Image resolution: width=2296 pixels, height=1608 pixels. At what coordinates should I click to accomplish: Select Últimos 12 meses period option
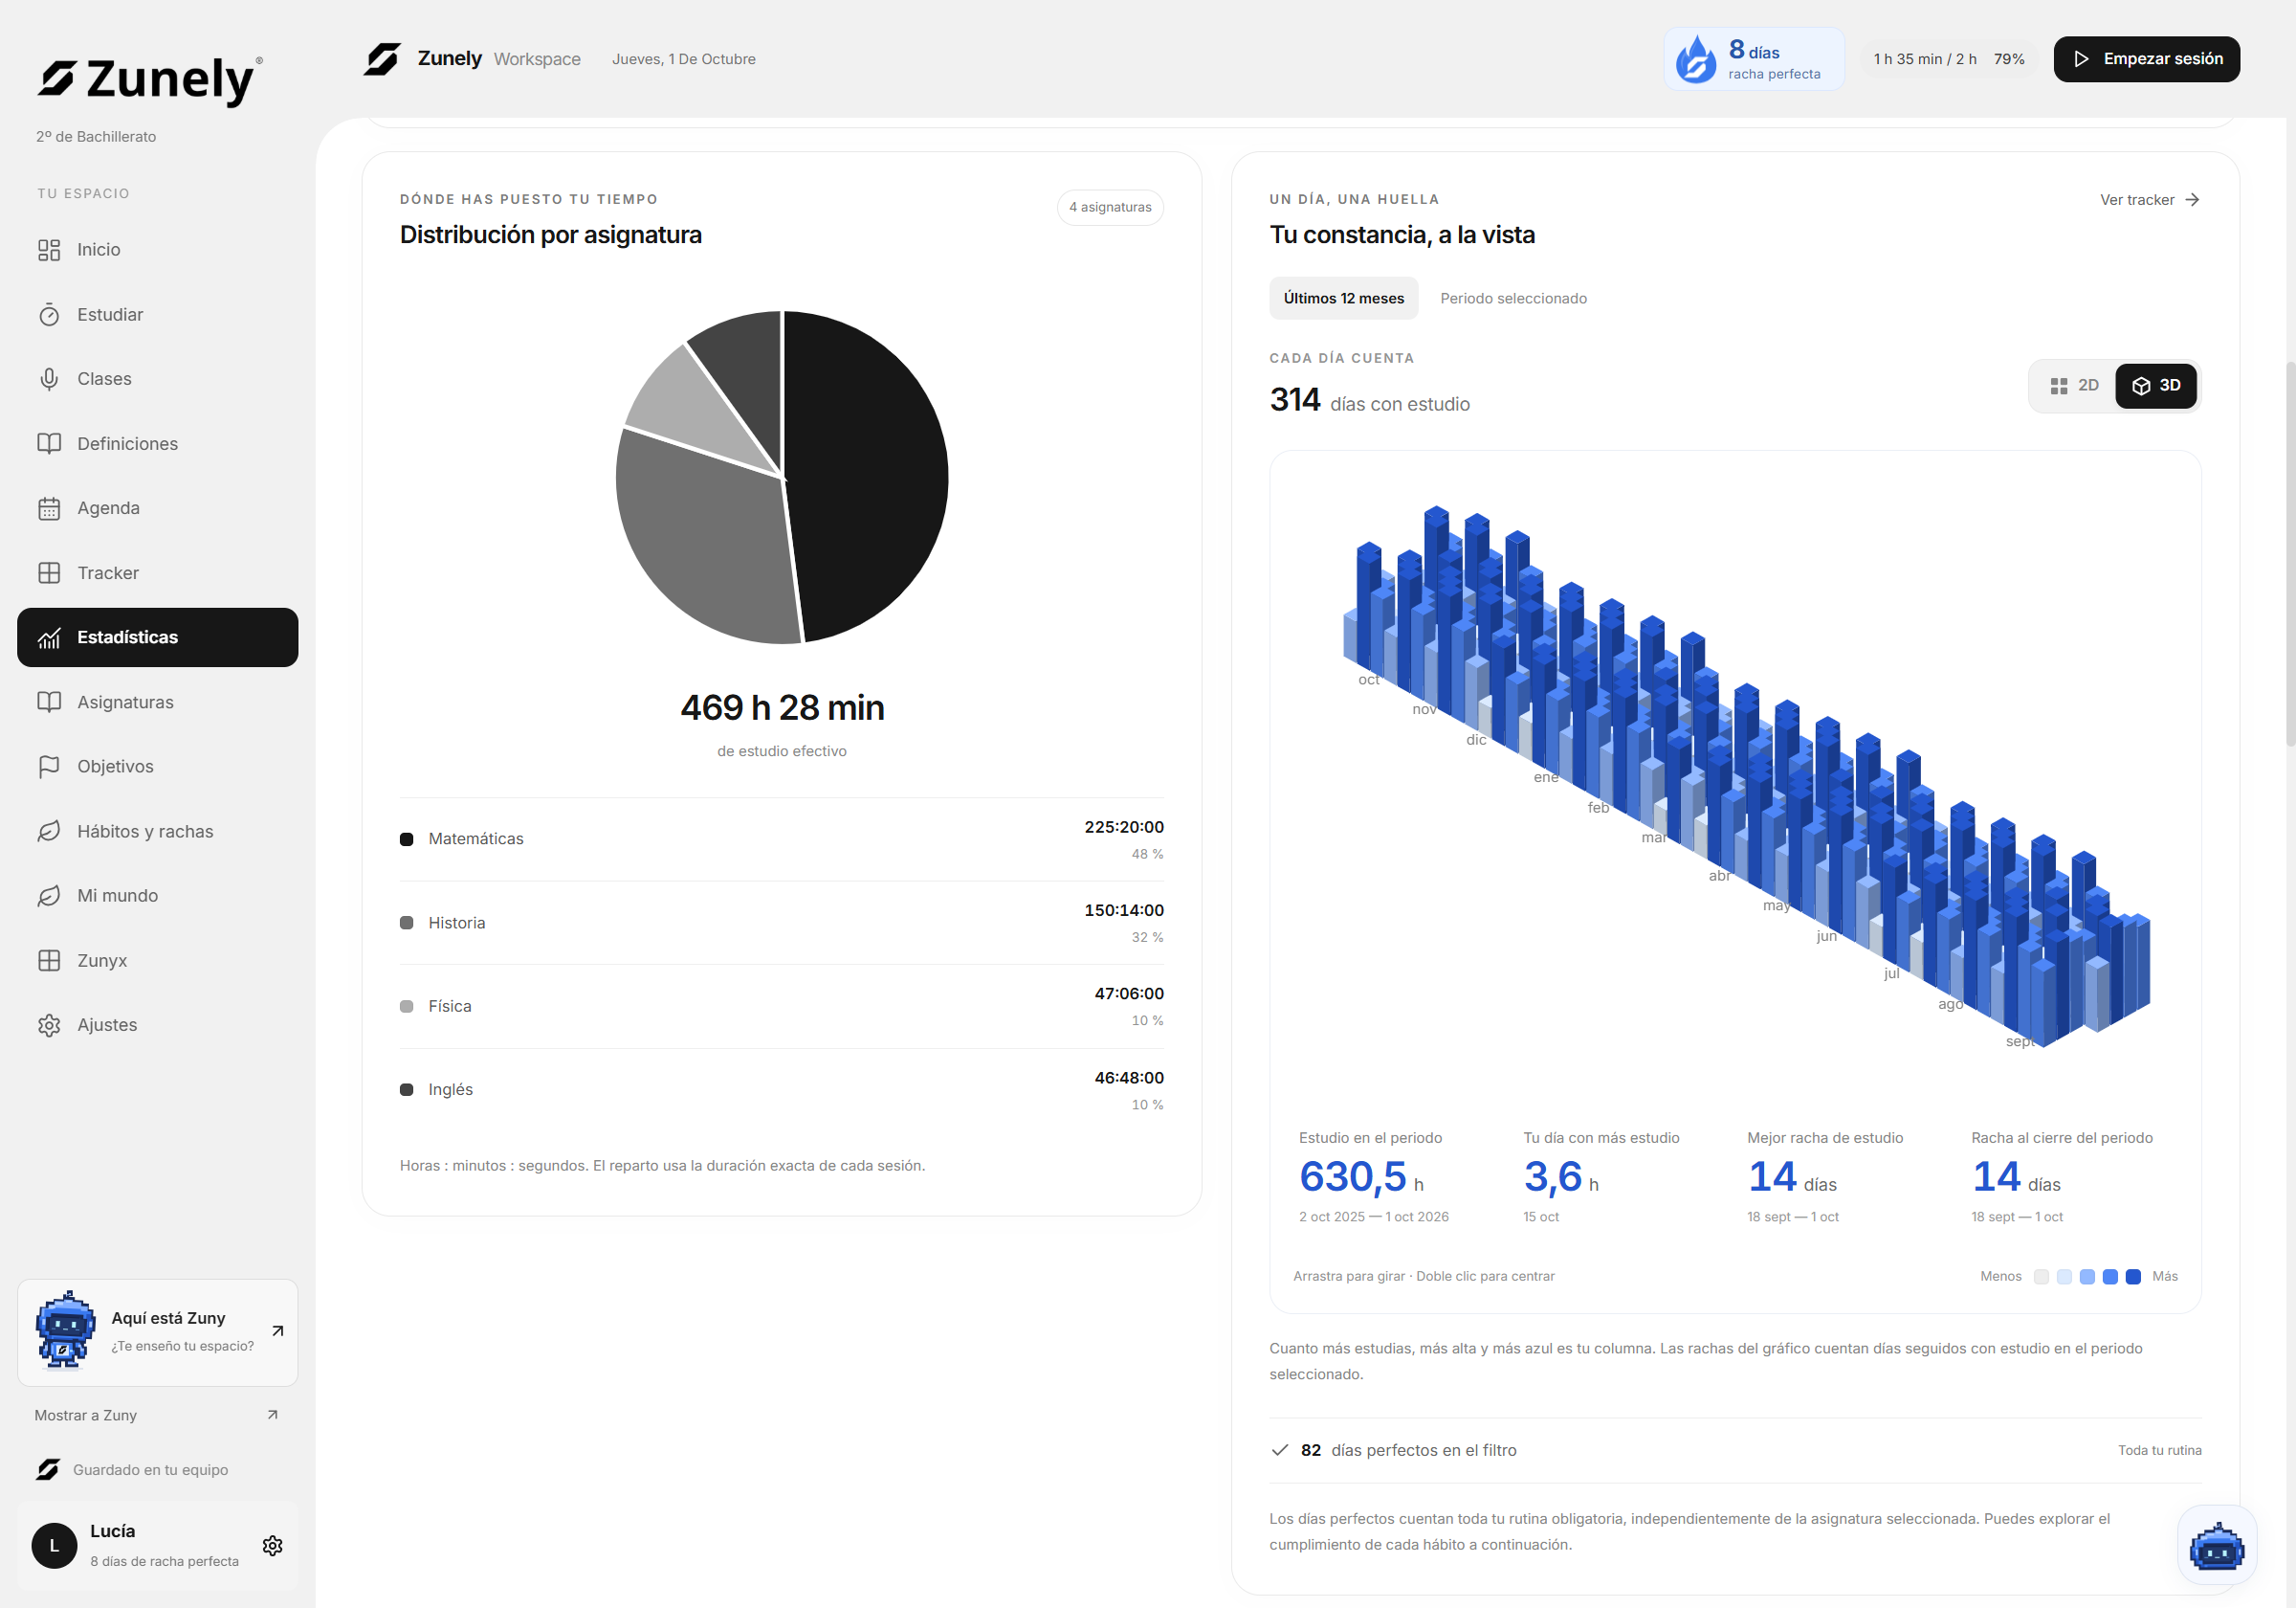(1343, 299)
